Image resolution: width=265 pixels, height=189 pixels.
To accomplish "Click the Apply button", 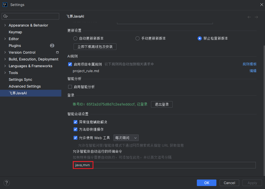I will point(252,183).
